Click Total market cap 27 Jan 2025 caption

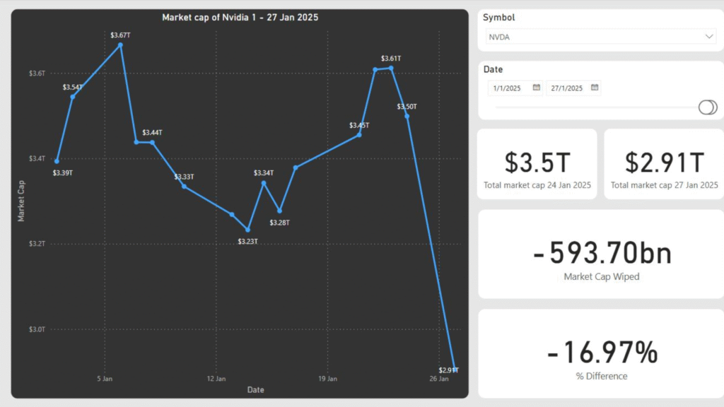(665, 185)
